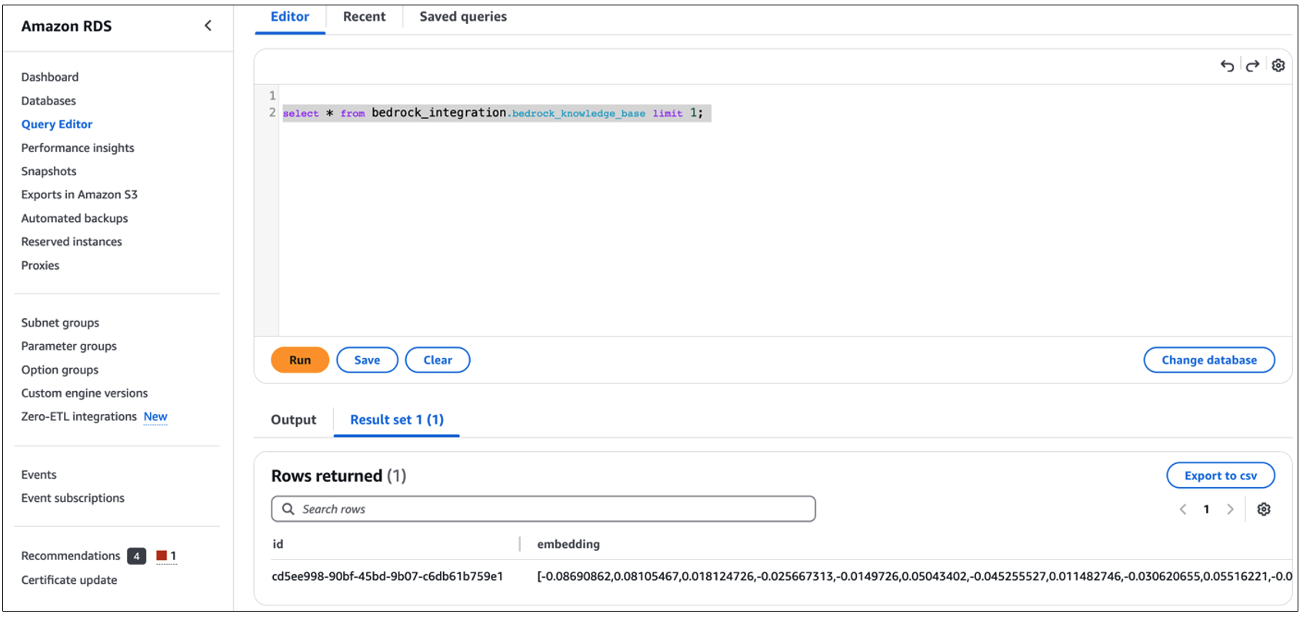Open Parameter groups
1303x617 pixels.
tap(69, 347)
